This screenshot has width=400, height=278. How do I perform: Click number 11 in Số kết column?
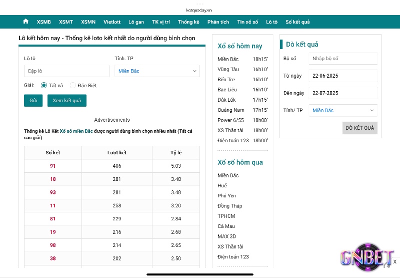[53, 206]
